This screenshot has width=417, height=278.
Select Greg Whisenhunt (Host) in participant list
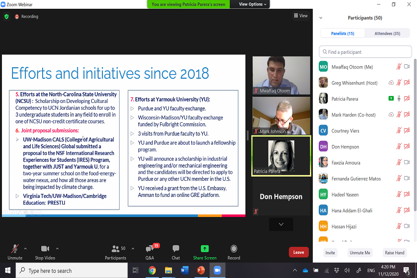365,83
